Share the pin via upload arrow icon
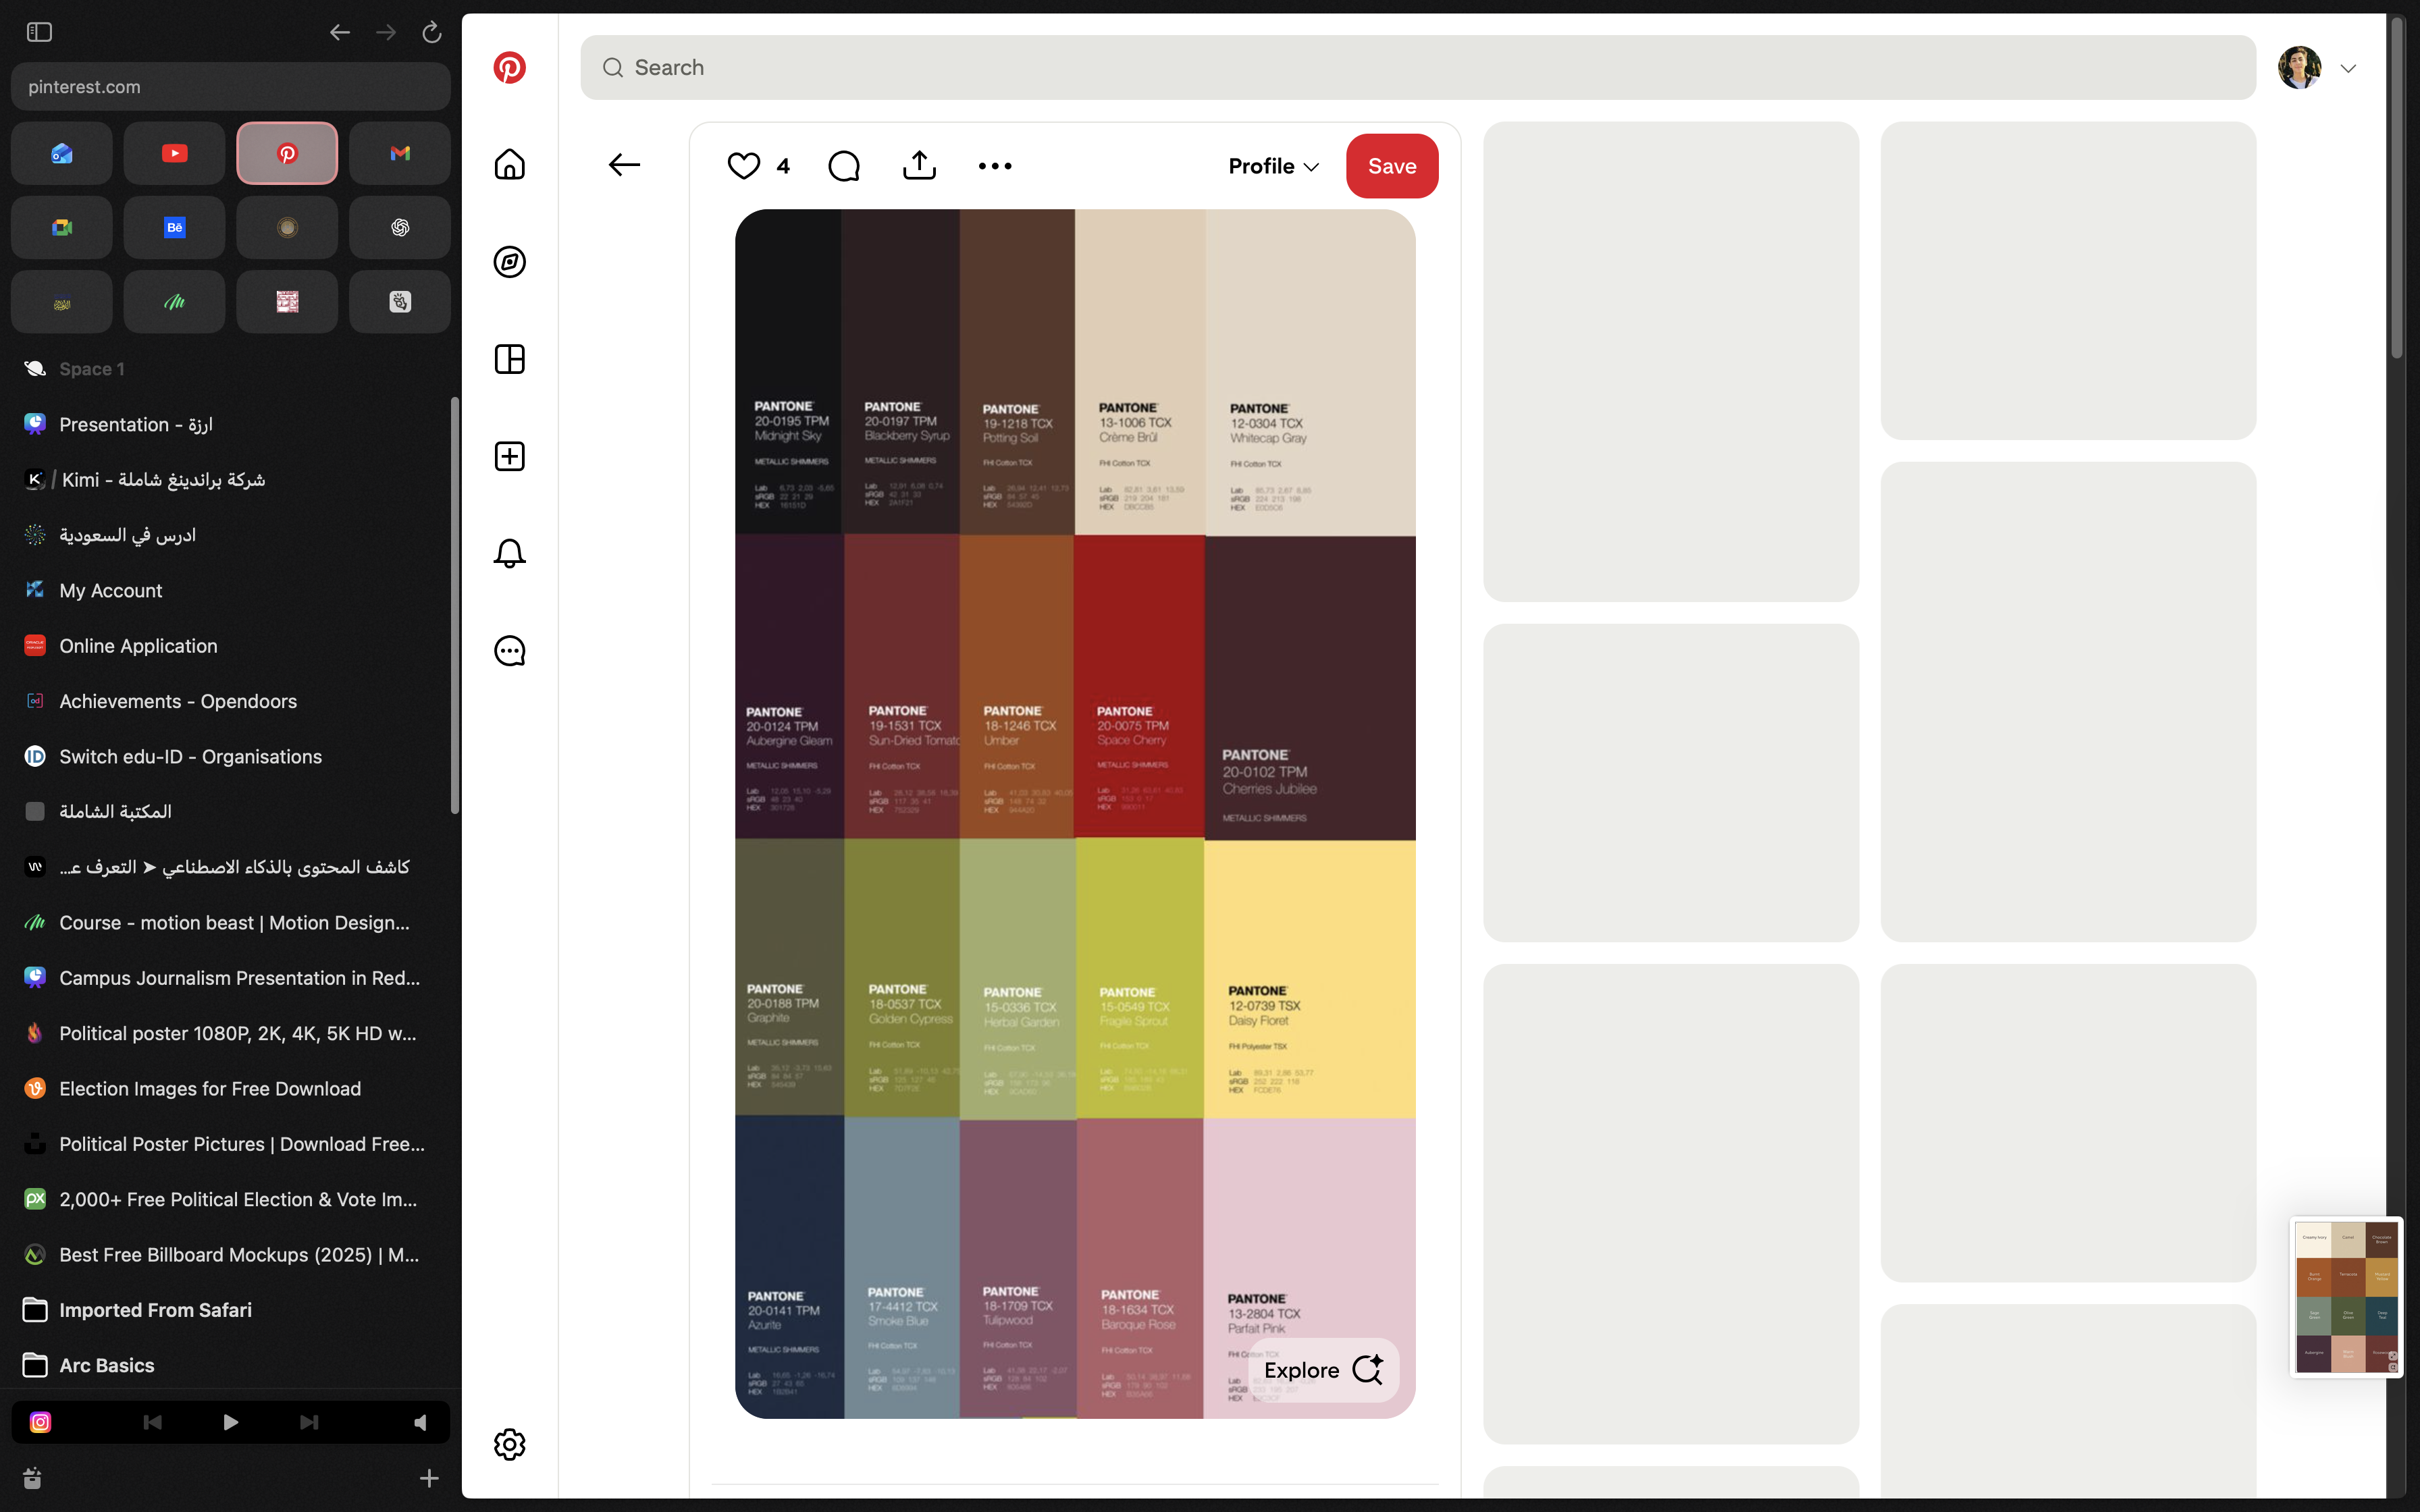 [919, 166]
